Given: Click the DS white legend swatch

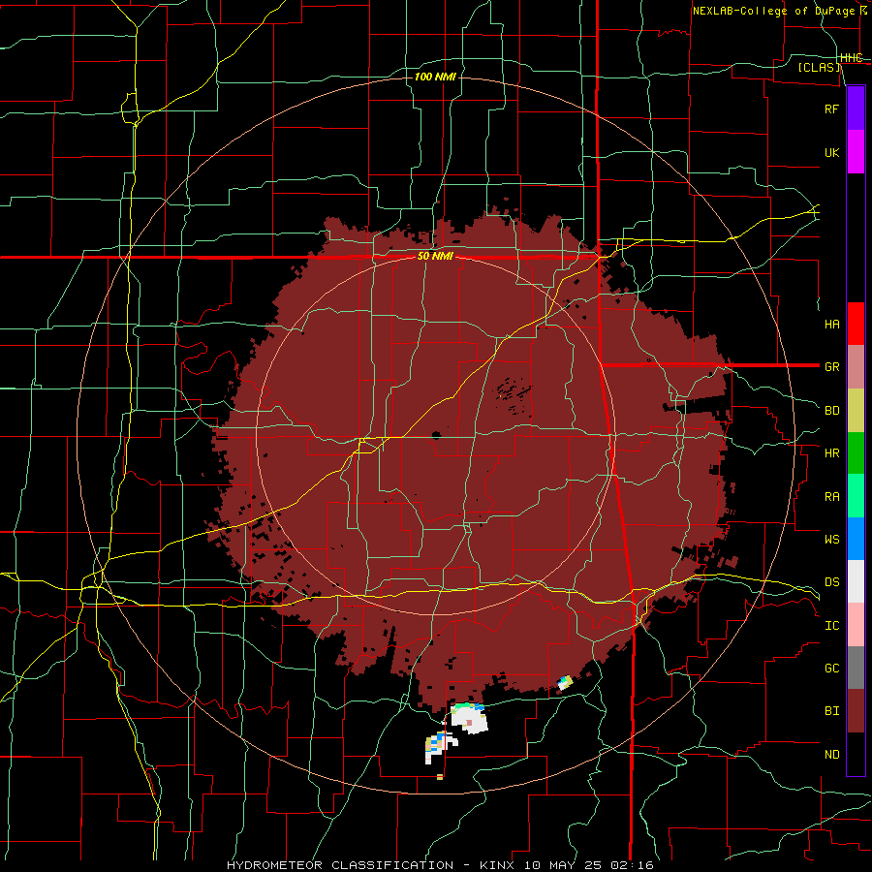Looking at the screenshot, I should [856, 581].
